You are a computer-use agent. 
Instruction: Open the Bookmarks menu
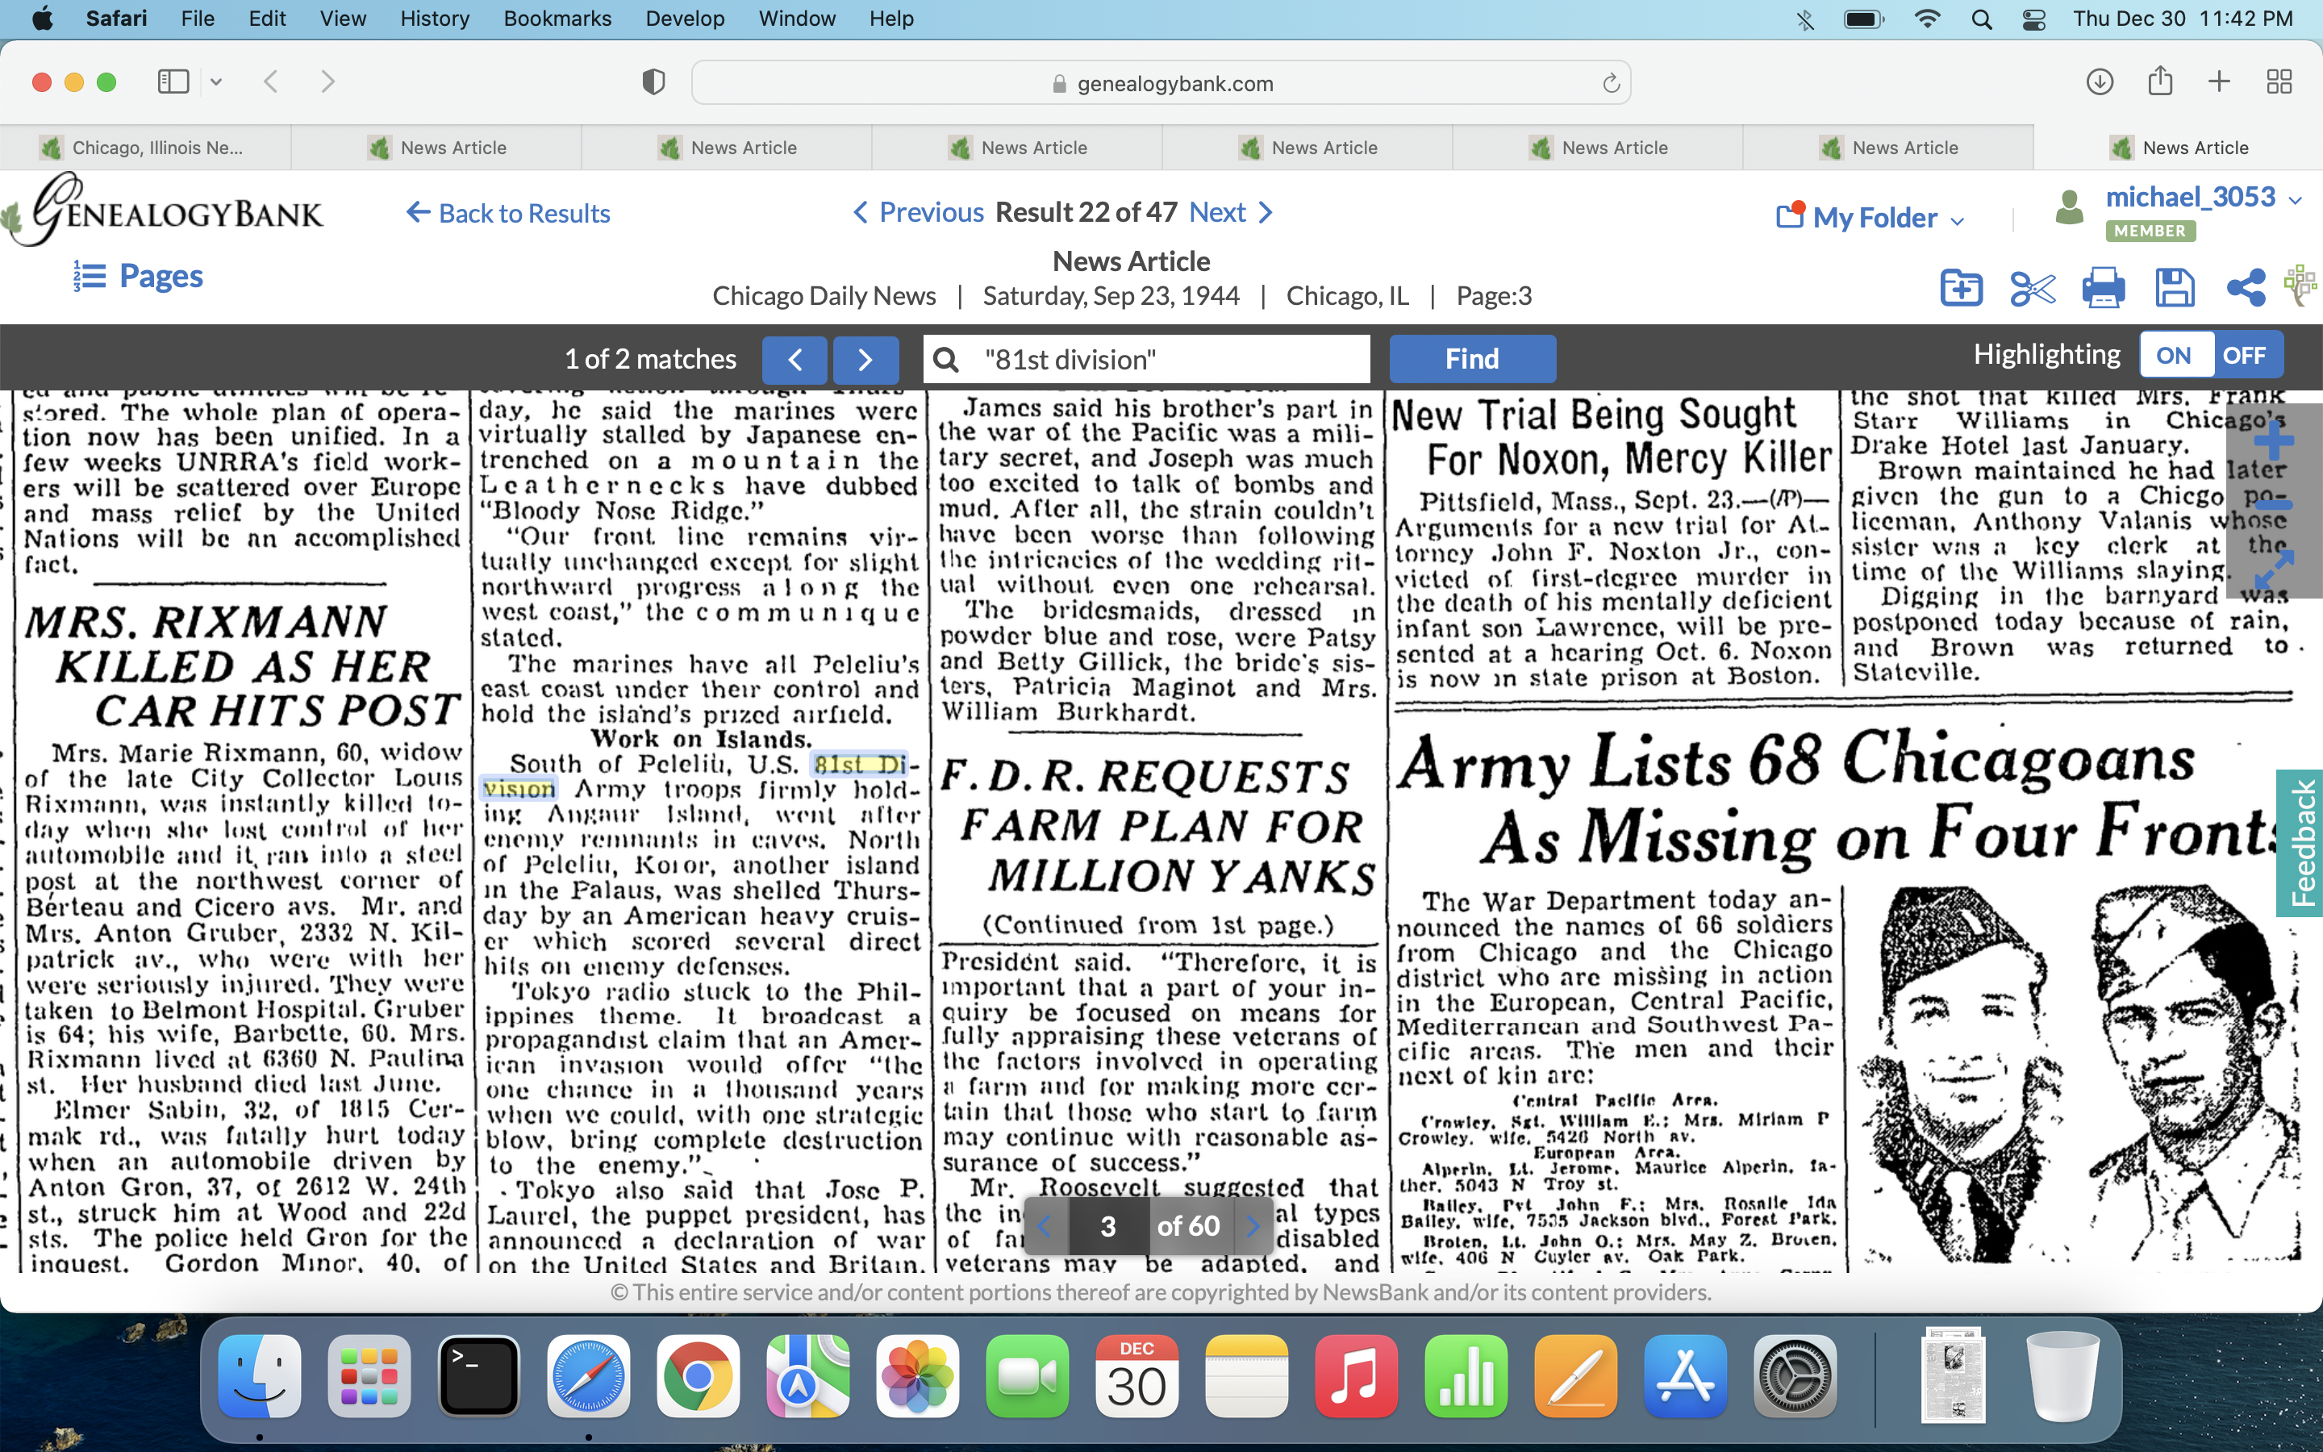point(557,19)
